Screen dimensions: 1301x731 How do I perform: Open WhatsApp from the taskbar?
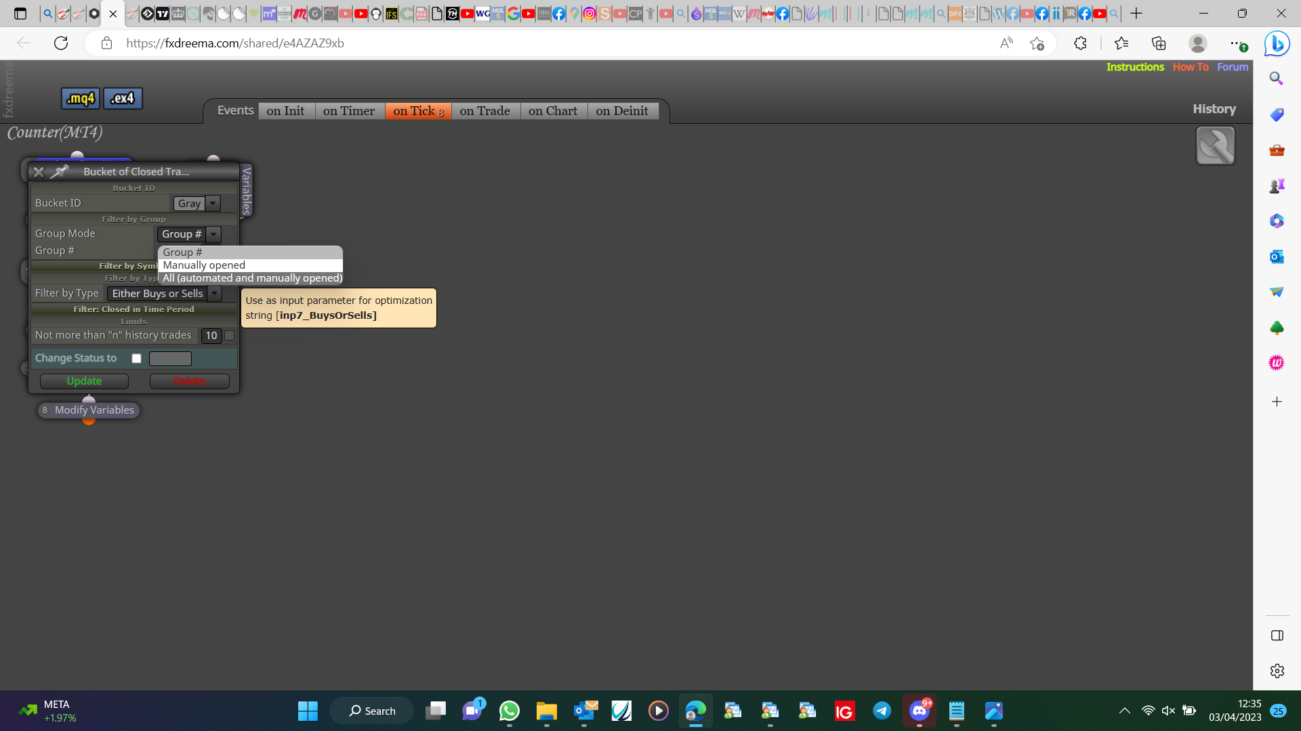(x=509, y=711)
